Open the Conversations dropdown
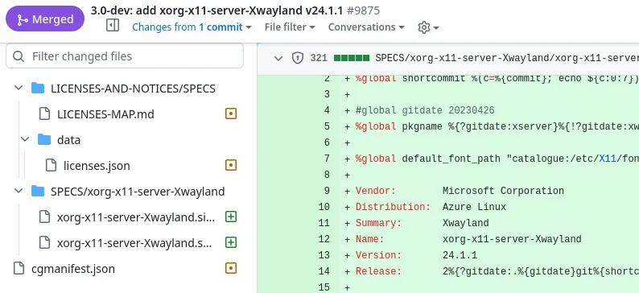Screen dimensions: 639x293 pyautogui.click(x=366, y=27)
